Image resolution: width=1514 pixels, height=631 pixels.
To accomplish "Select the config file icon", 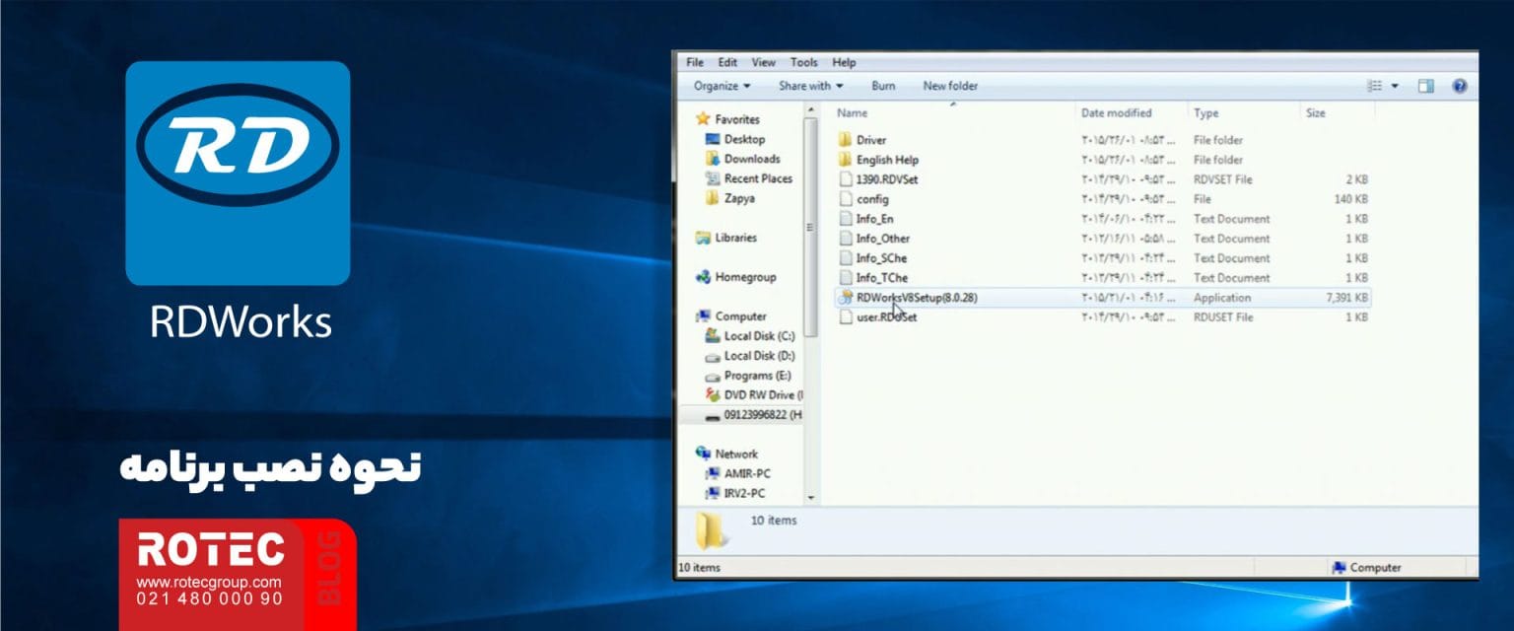I will pos(845,199).
